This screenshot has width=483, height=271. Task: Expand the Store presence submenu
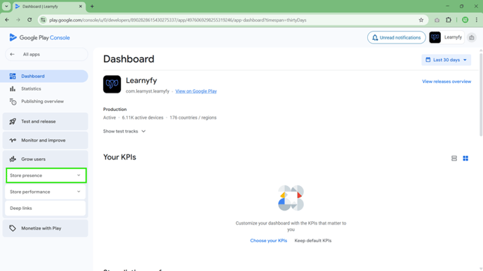point(46,176)
